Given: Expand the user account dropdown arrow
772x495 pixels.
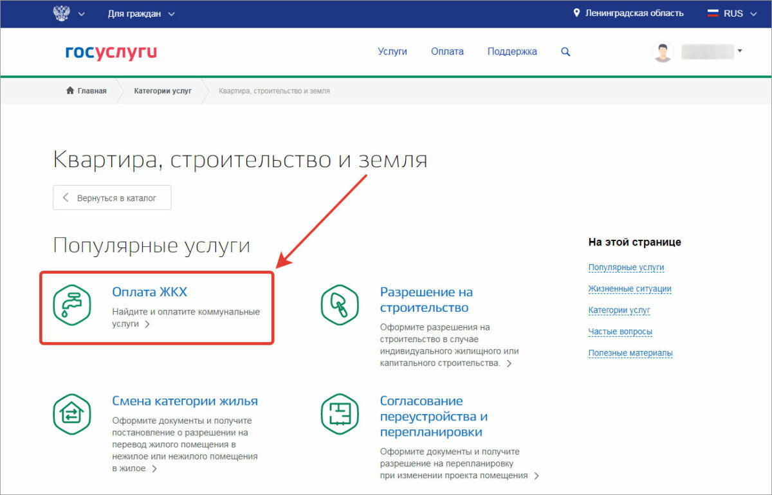Looking at the screenshot, I should tap(740, 51).
